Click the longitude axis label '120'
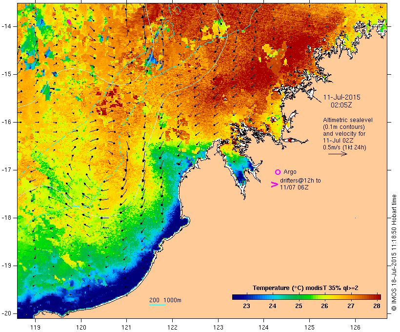Screen dimensions: 400x332 [81, 327]
